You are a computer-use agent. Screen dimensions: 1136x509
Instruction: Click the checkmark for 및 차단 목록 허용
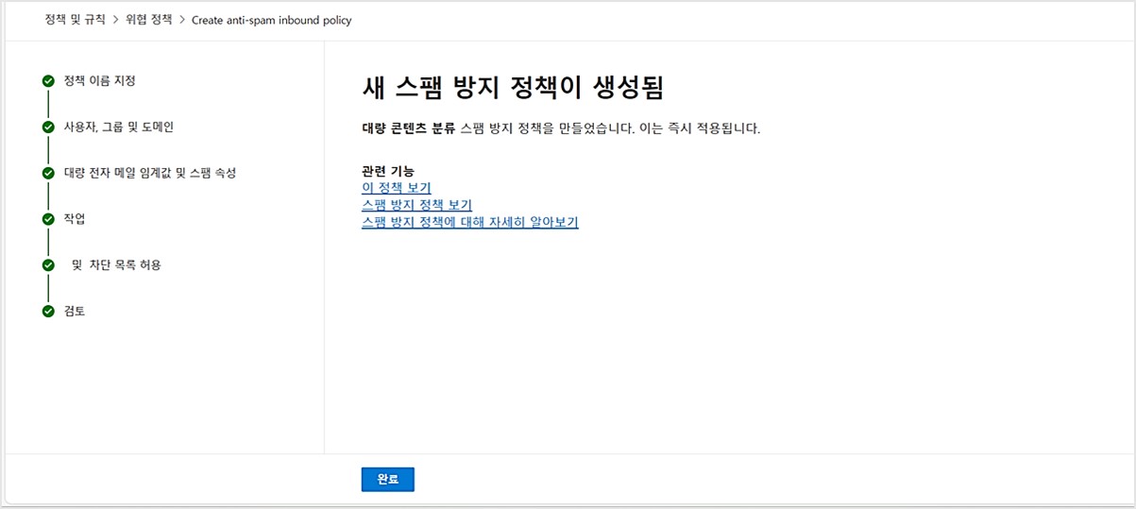coord(48,265)
